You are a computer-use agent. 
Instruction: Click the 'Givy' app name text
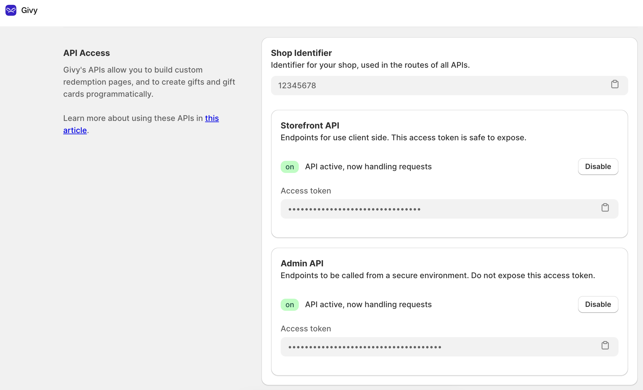tap(29, 10)
